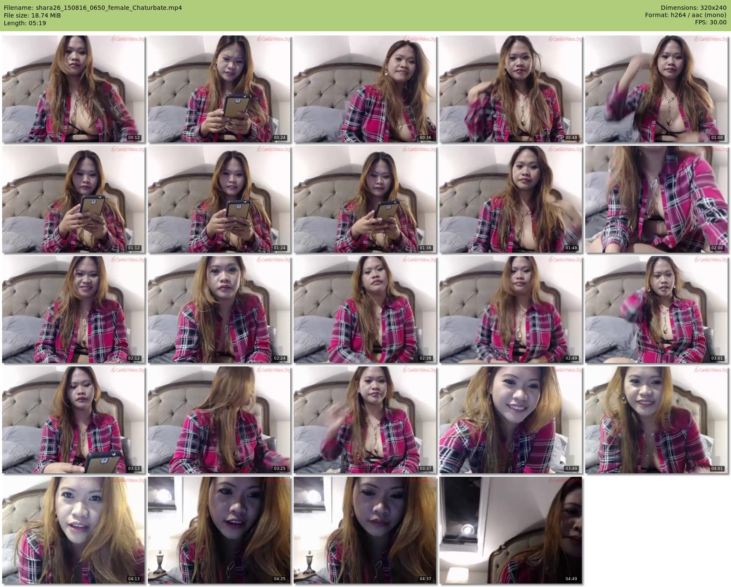The height and width of the screenshot is (587, 731).
Task: Open the frame timestamped 04:25
Action: click(x=219, y=530)
